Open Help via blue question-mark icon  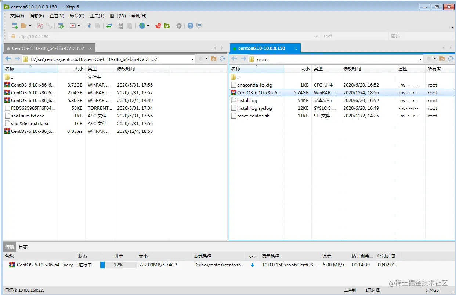190,26
